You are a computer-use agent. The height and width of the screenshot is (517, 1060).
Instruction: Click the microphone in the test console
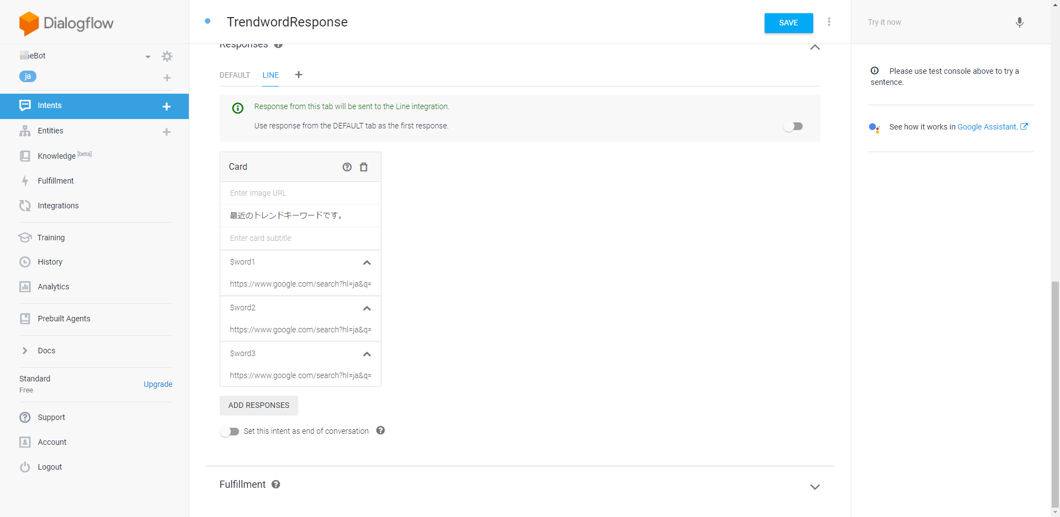point(1020,23)
